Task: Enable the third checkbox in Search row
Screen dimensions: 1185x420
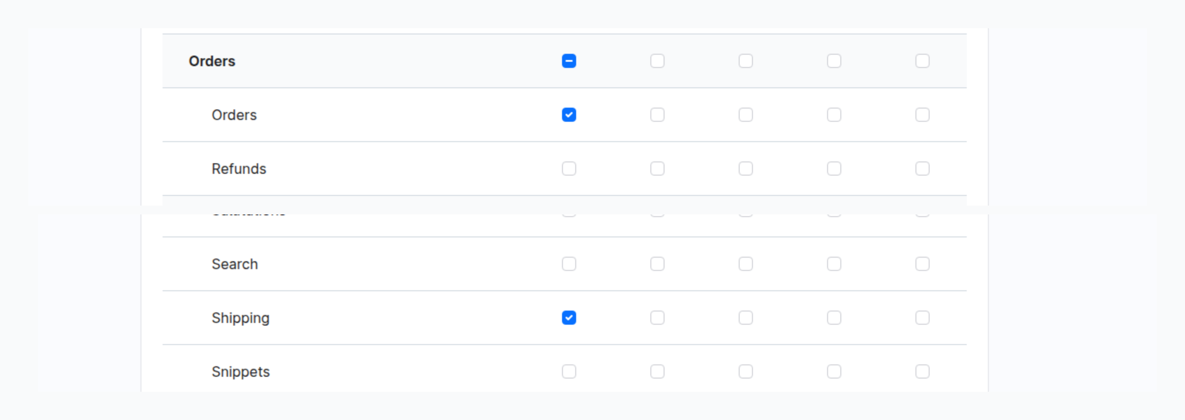Action: pos(745,264)
